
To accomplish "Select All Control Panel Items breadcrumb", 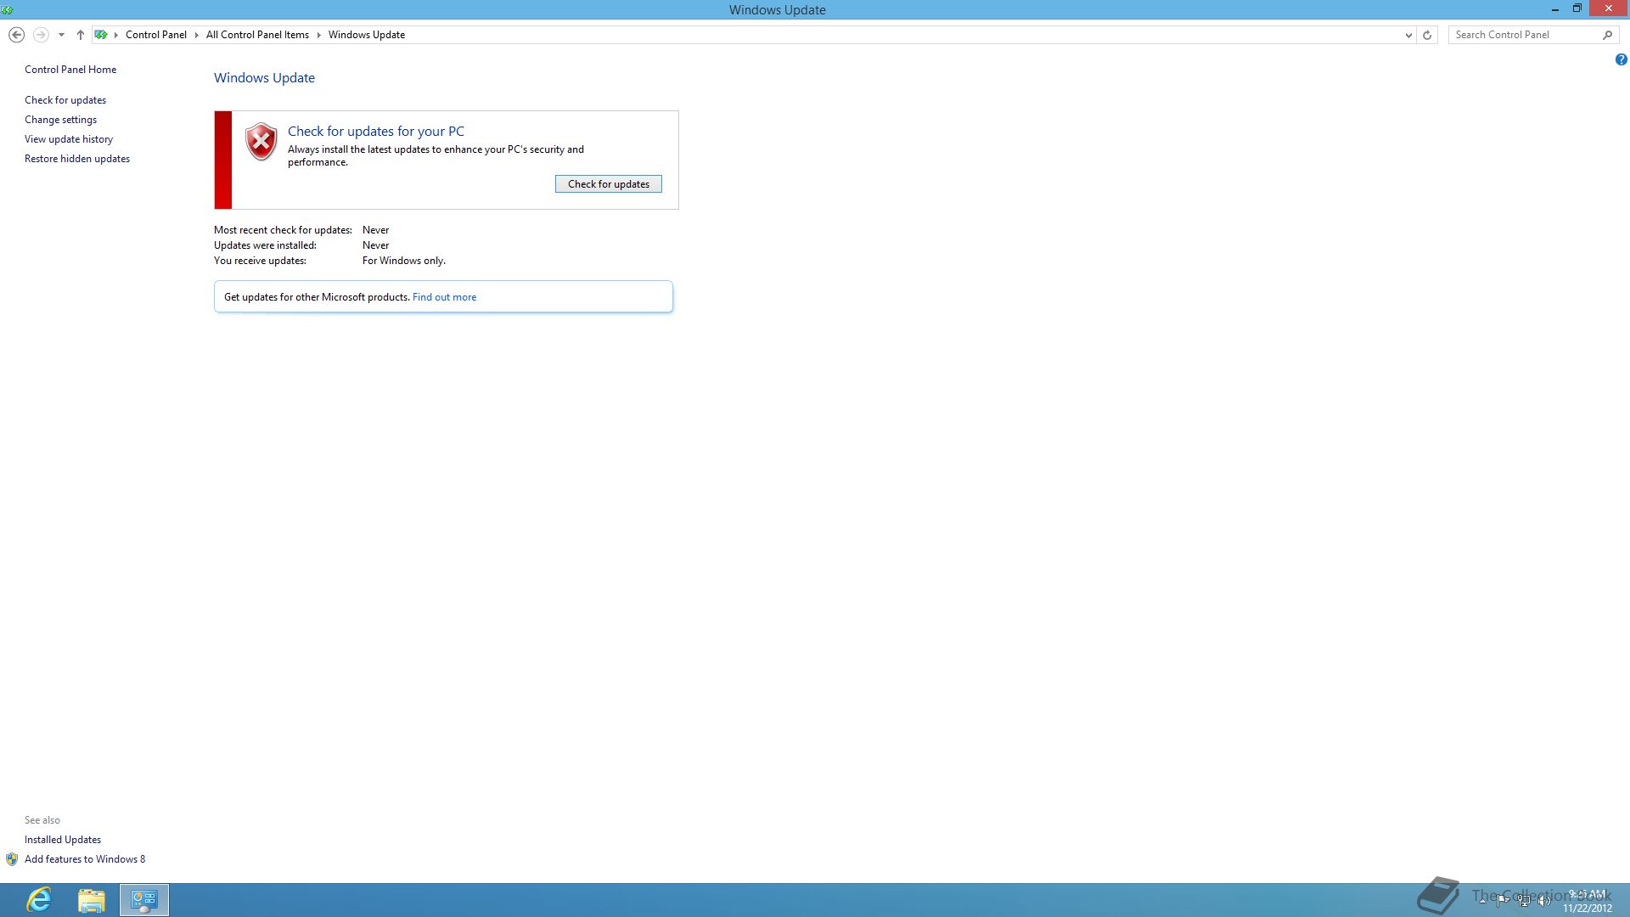I will click(257, 35).
